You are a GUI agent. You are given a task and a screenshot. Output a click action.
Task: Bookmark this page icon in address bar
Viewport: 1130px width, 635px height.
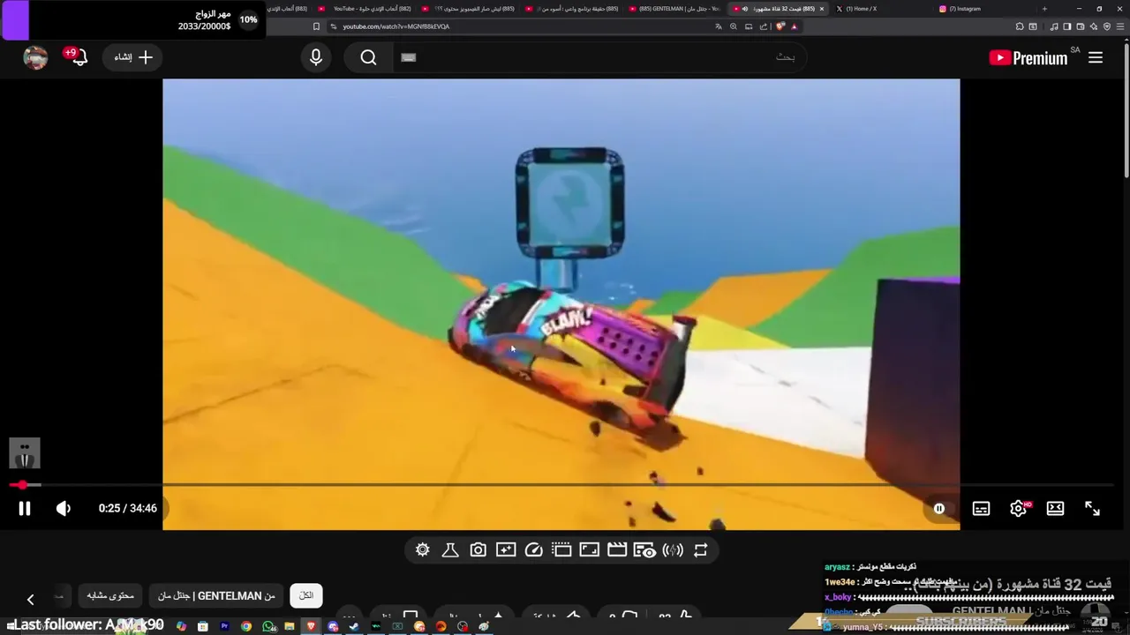pyautogui.click(x=316, y=26)
